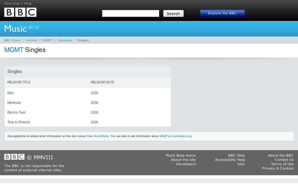Open MGMT at musicbrainz.org link
The height and width of the screenshot is (185, 298).
tap(175, 136)
